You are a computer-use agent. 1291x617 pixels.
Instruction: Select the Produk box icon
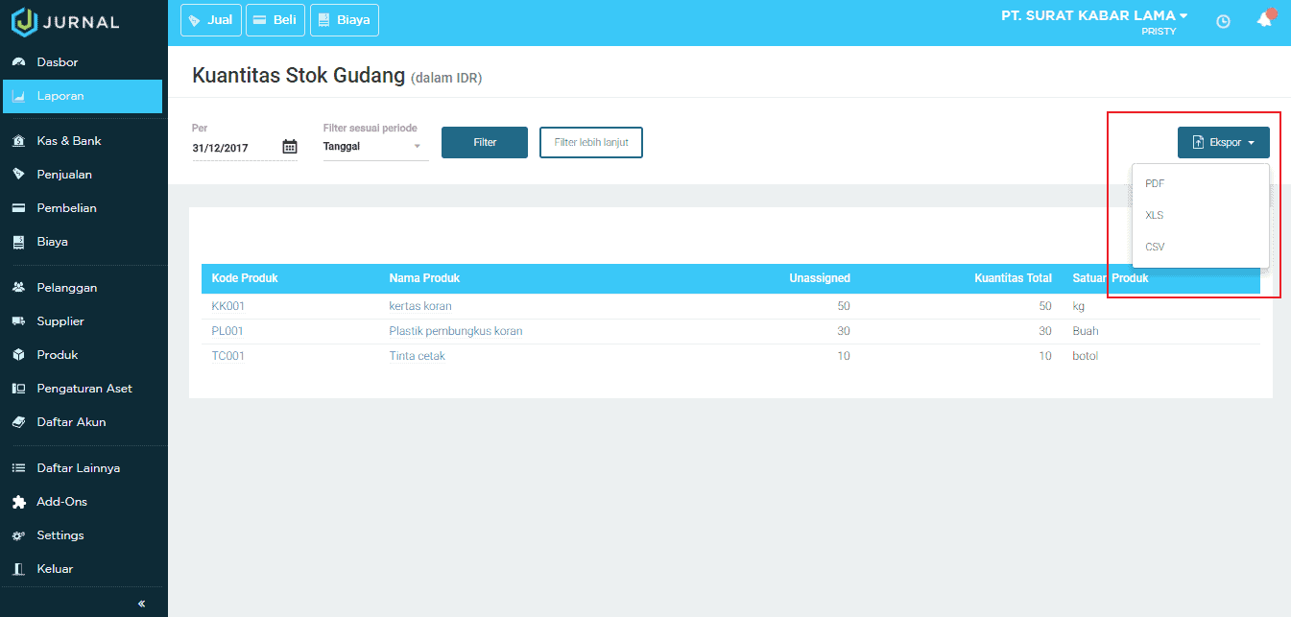pyautogui.click(x=20, y=354)
